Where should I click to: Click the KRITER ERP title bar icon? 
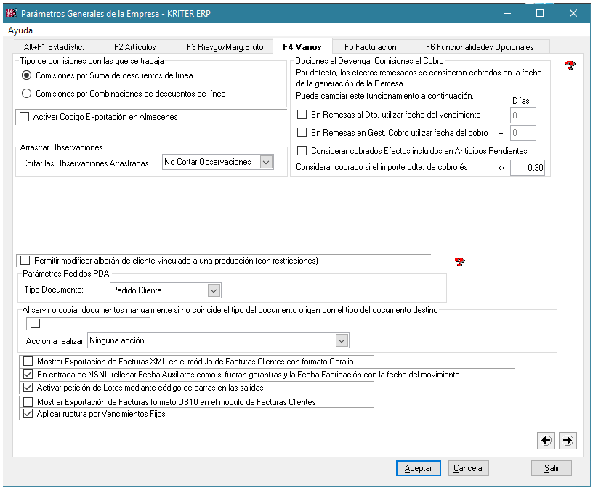10,13
